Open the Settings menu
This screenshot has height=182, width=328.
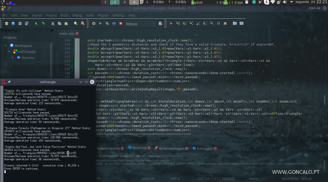pos(118,15)
